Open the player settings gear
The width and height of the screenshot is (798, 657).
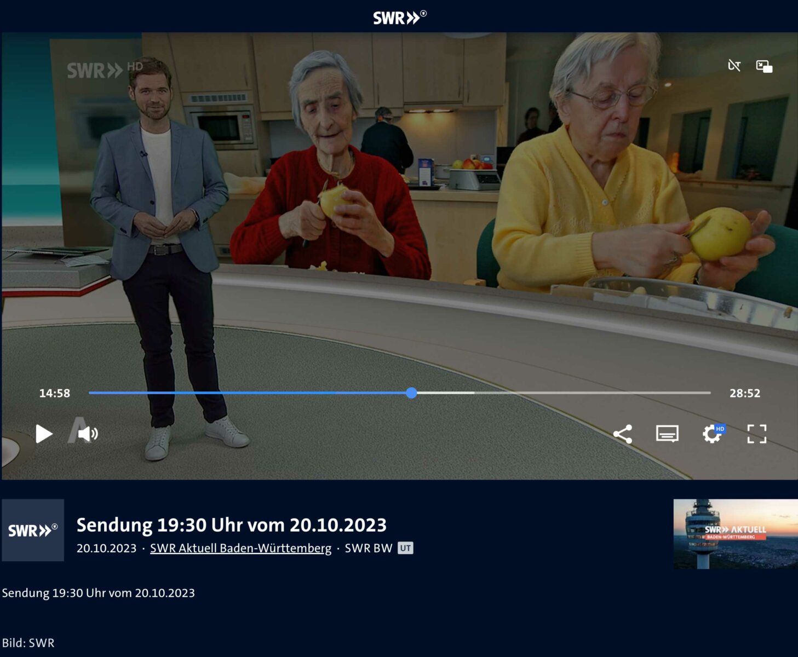(x=711, y=435)
